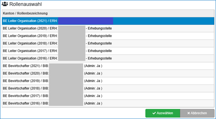Click the Rollenauswahl dialog title text
Screen dimensions: 216x119
coord(26,4)
